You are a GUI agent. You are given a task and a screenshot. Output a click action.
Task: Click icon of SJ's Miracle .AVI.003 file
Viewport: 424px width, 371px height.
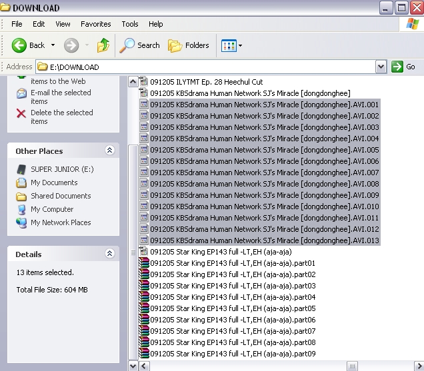[143, 127]
